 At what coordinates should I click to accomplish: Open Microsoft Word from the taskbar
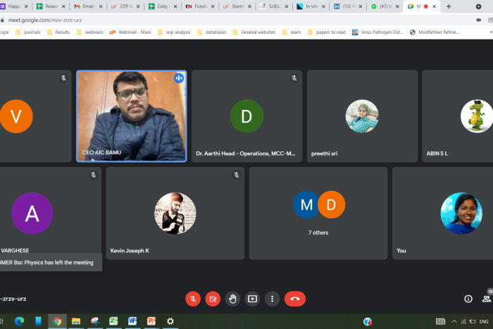pyautogui.click(x=132, y=321)
